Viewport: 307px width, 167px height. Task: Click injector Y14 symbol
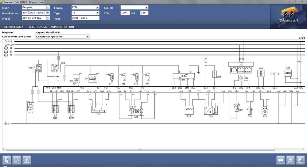pyautogui.click(x=148, y=78)
